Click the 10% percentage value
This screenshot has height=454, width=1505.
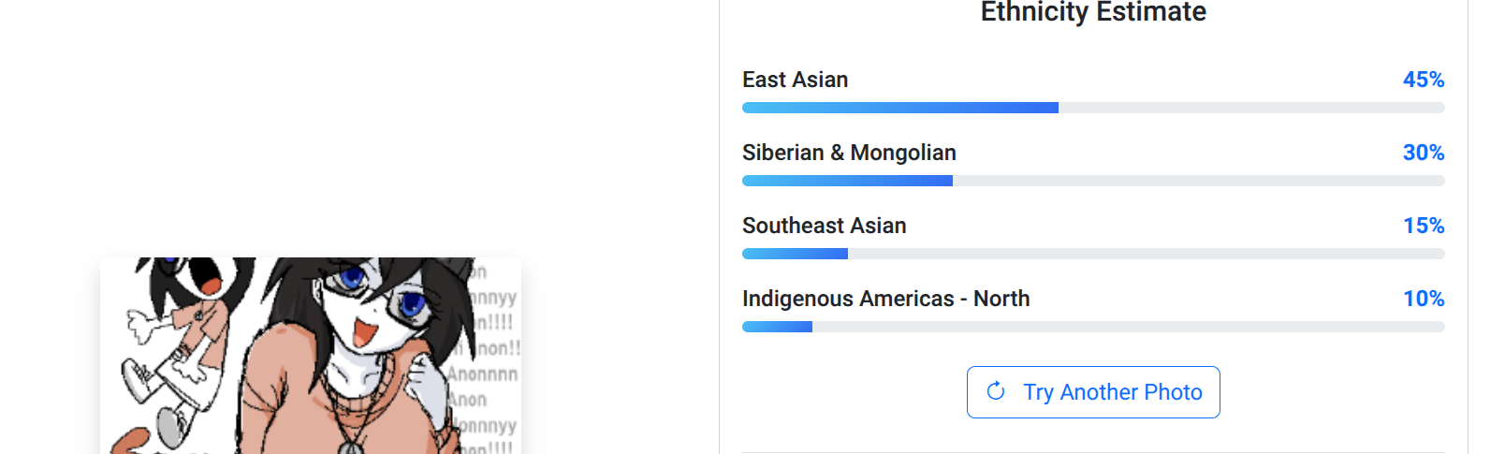tap(1423, 299)
